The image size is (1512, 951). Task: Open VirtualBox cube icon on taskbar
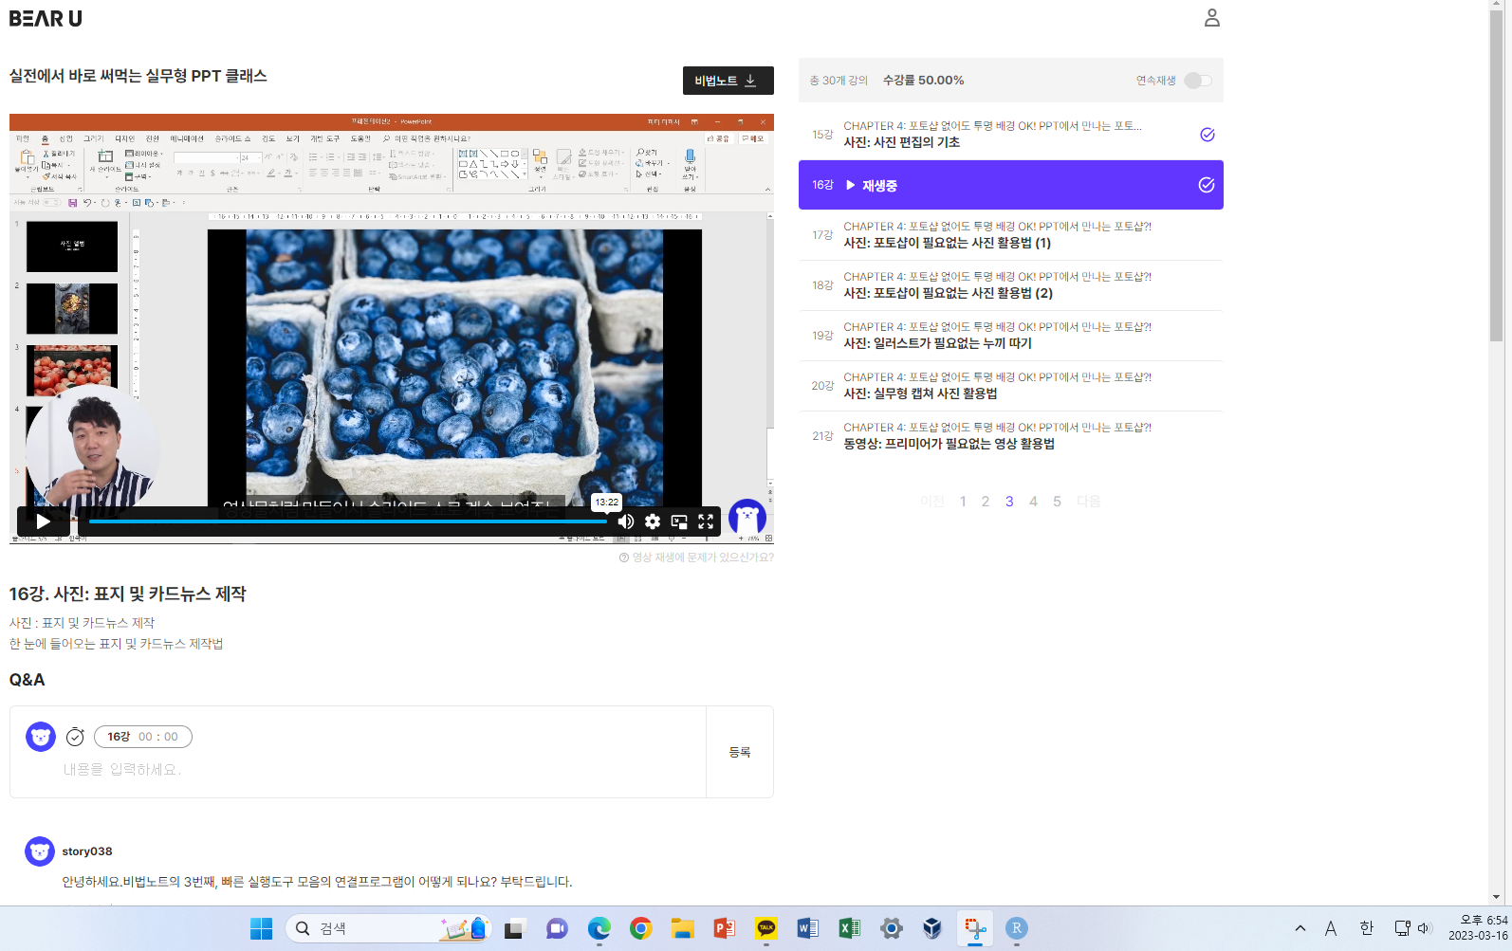[932, 928]
